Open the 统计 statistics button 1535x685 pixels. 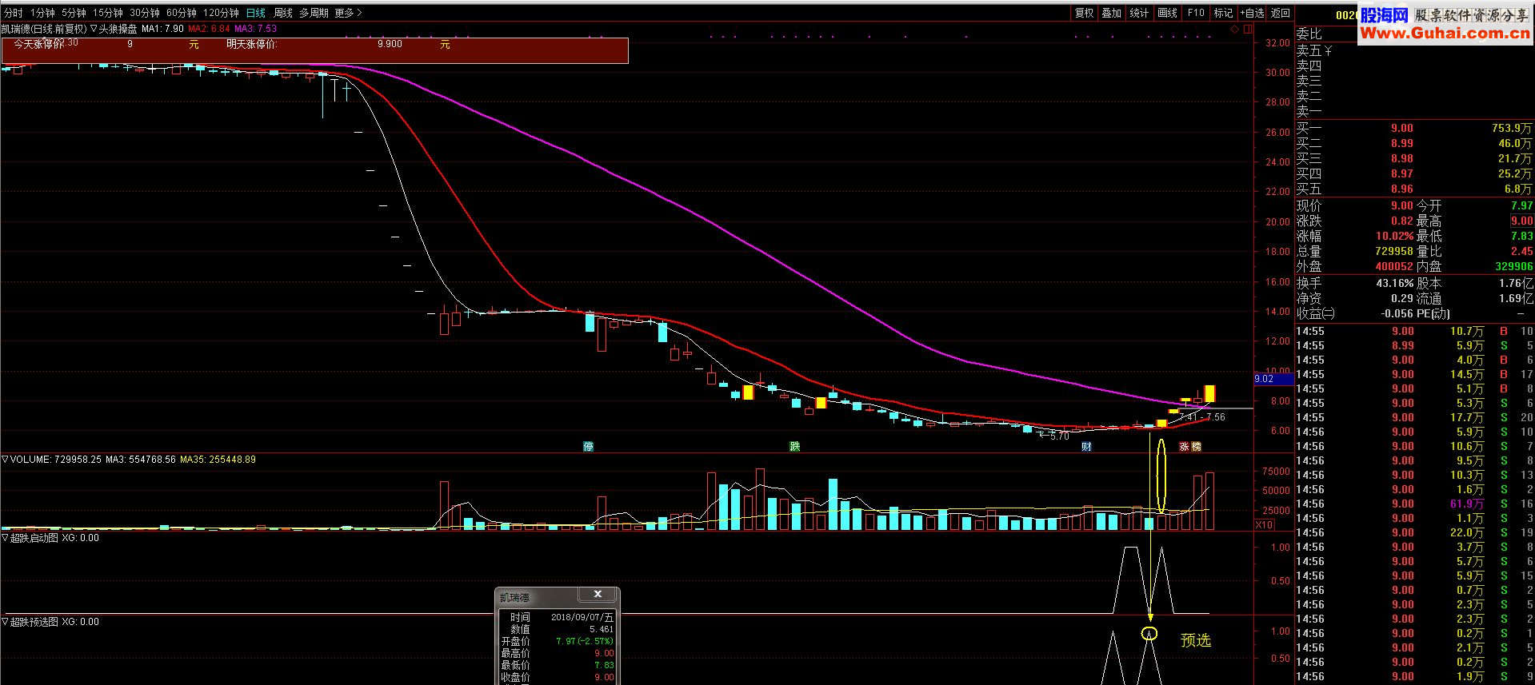pos(1139,13)
